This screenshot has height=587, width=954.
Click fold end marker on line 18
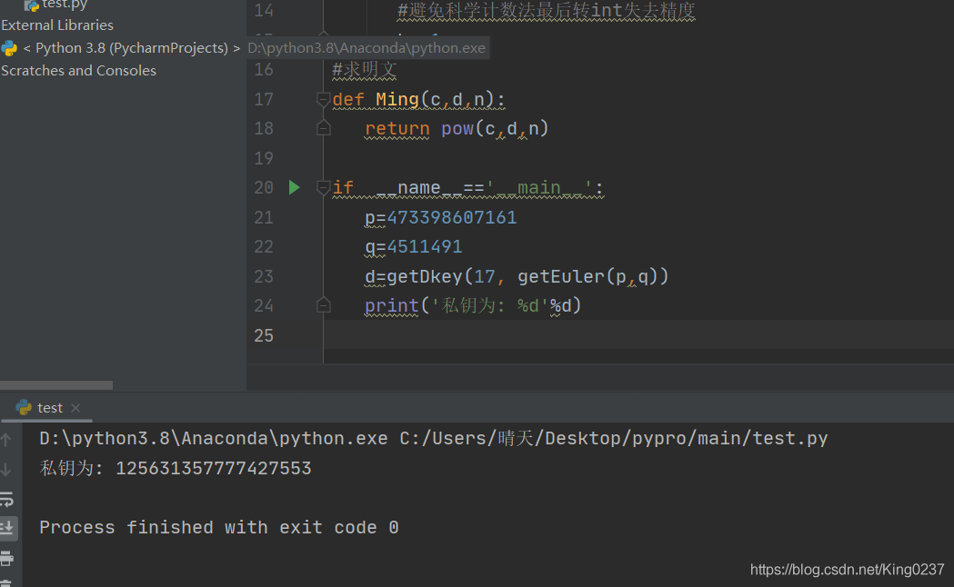coord(323,128)
